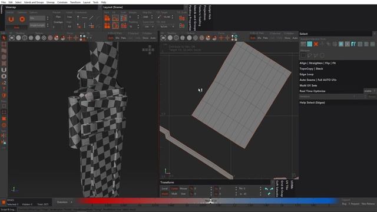Open the Unwrap menu

click(x=50, y=2)
